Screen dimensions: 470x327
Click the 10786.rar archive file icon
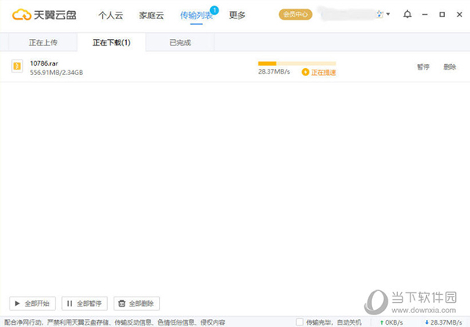coord(17,66)
